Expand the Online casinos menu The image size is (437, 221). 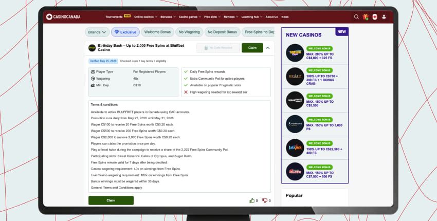click(x=145, y=17)
